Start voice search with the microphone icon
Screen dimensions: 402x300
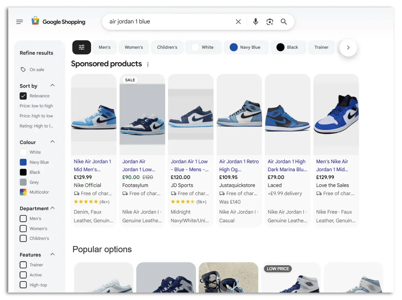click(255, 21)
